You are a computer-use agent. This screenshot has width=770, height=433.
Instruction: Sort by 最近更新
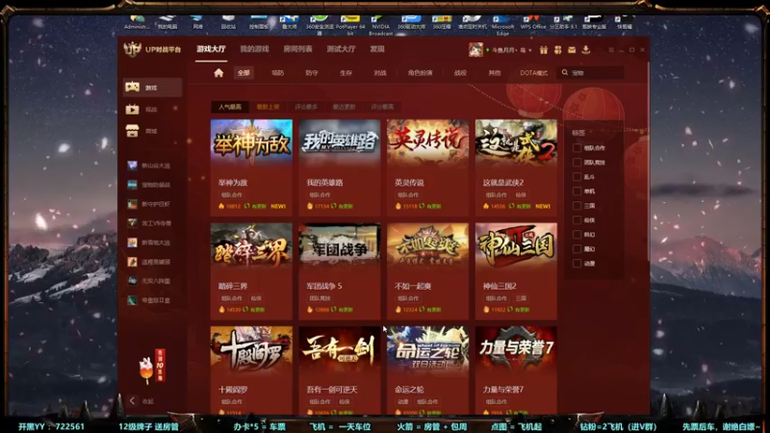click(x=344, y=107)
